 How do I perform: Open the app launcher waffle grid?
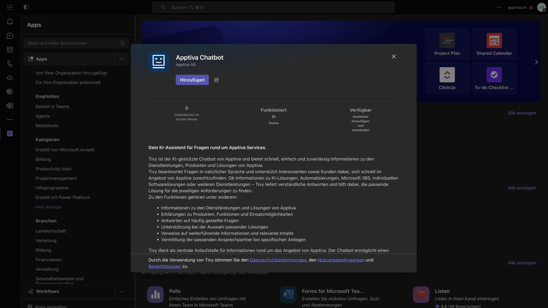tap(10, 7)
